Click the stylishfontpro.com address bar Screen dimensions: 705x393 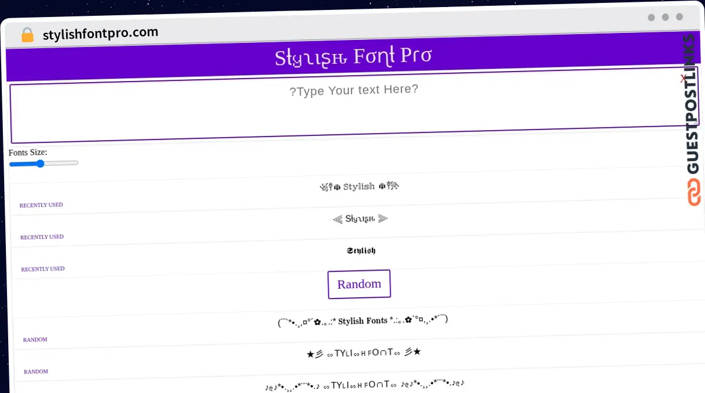click(x=100, y=33)
